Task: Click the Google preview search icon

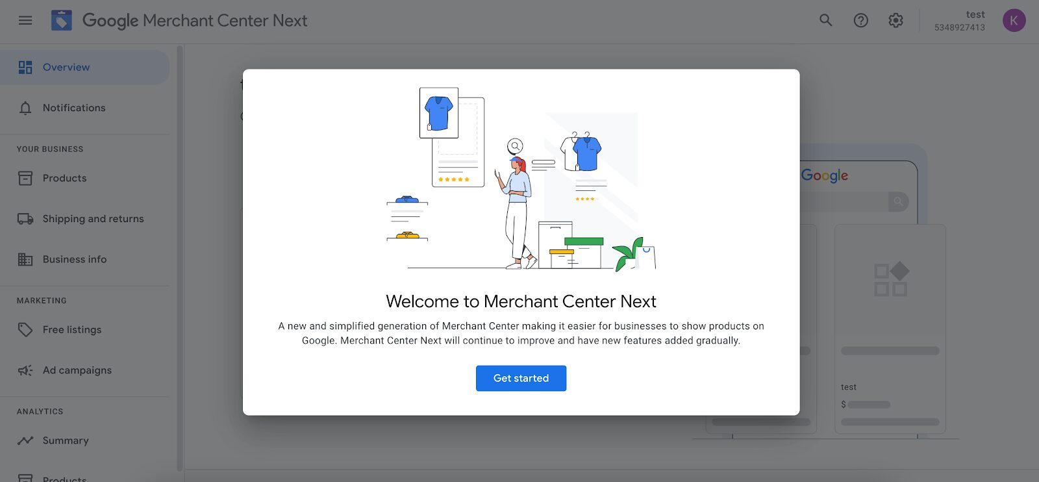Action: (x=898, y=201)
